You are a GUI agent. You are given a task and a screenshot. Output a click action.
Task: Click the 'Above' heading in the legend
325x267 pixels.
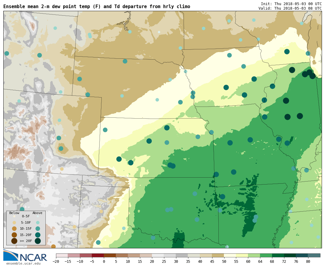[x=37, y=213]
